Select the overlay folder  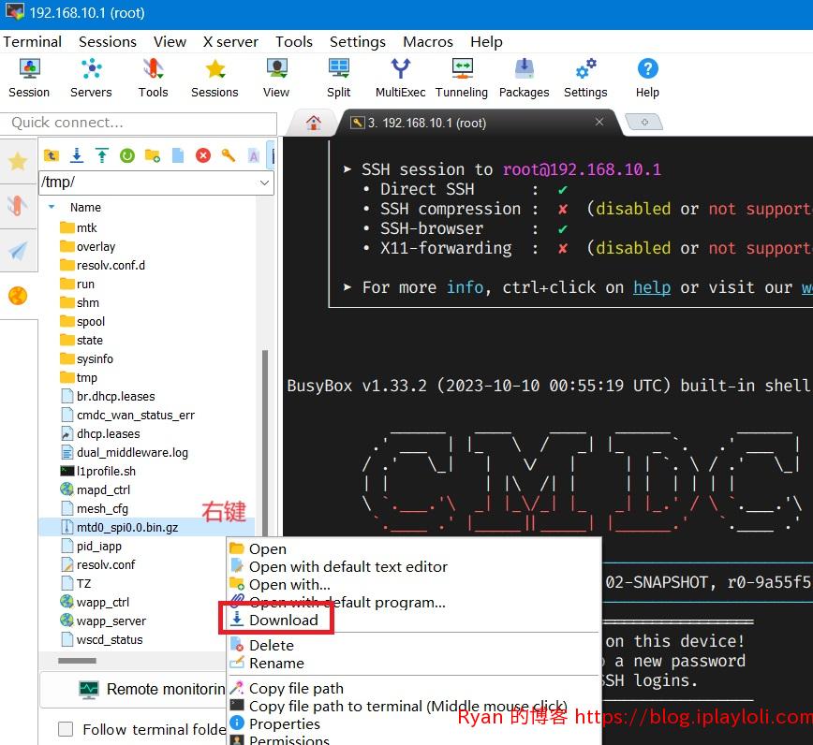pos(96,246)
